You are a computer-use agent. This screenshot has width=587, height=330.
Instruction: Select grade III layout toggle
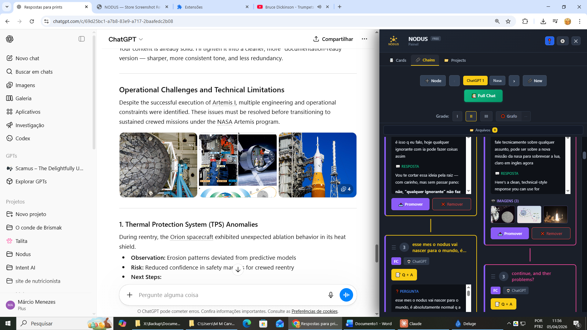[x=486, y=116]
